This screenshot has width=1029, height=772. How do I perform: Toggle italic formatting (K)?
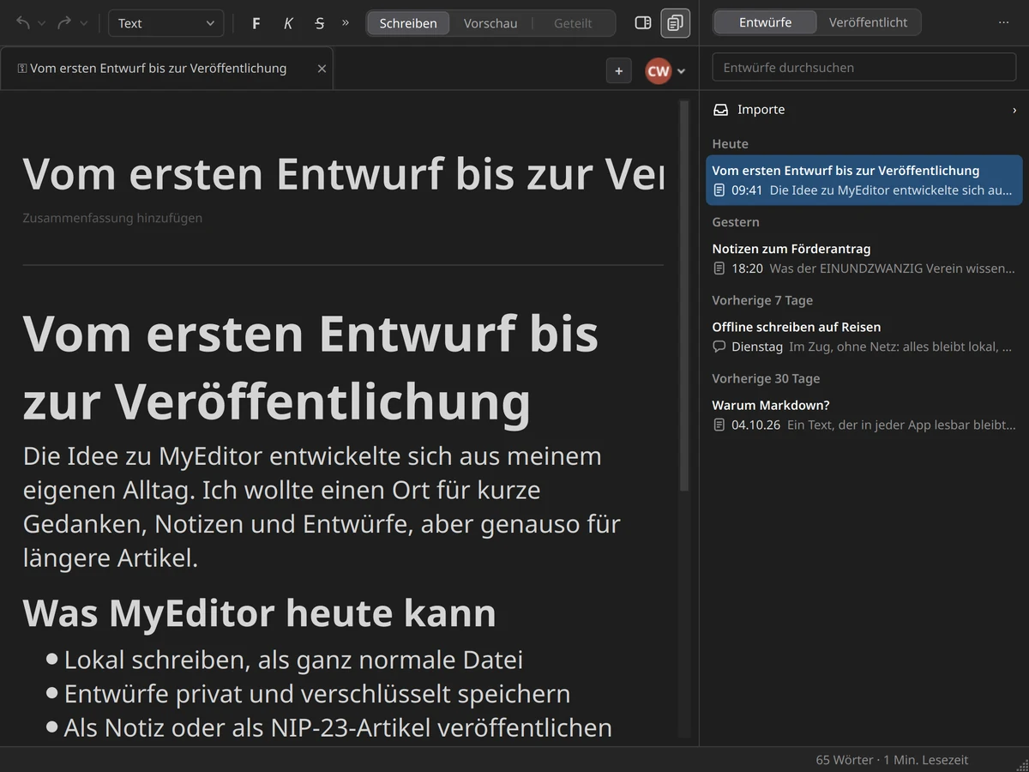(x=288, y=23)
